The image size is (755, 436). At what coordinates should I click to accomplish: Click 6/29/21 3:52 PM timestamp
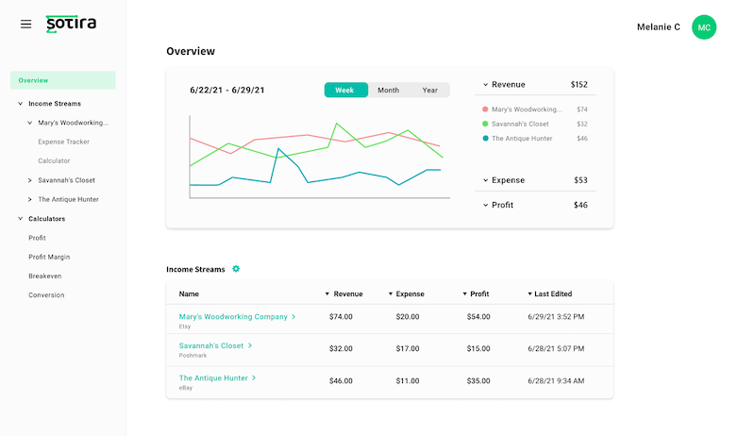(x=556, y=317)
